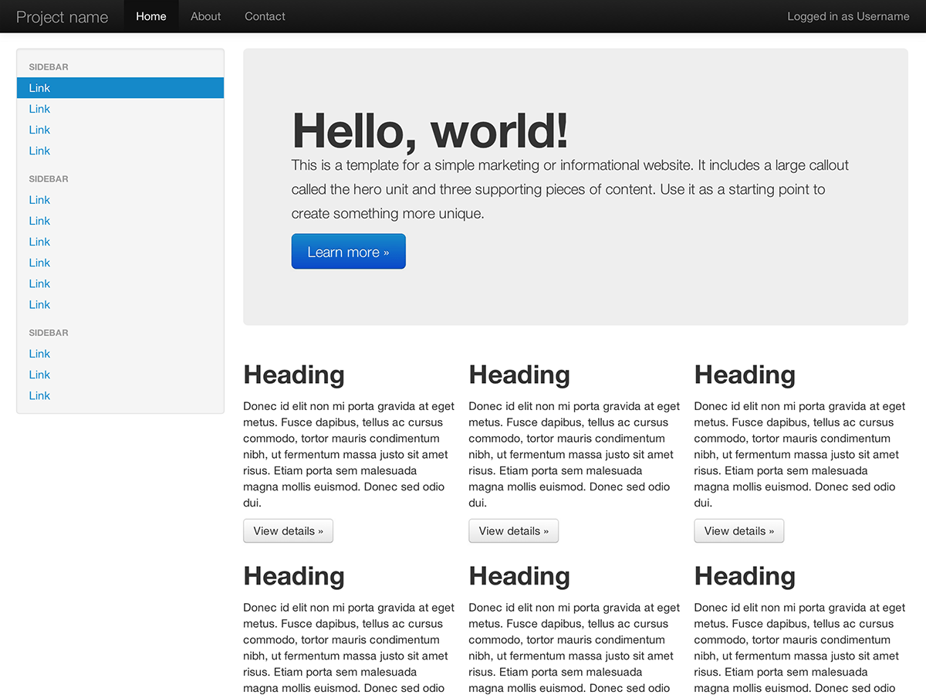This screenshot has height=695, width=926.
Task: Click the fourth Link in the second sidebar group
Action: point(39,263)
